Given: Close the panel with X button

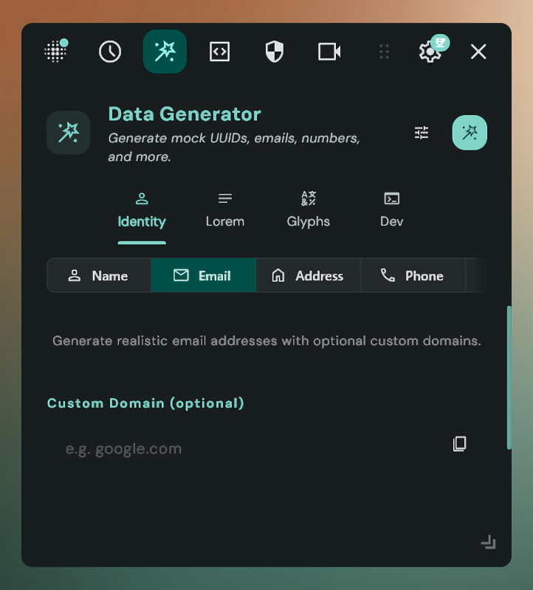Looking at the screenshot, I should tap(478, 52).
